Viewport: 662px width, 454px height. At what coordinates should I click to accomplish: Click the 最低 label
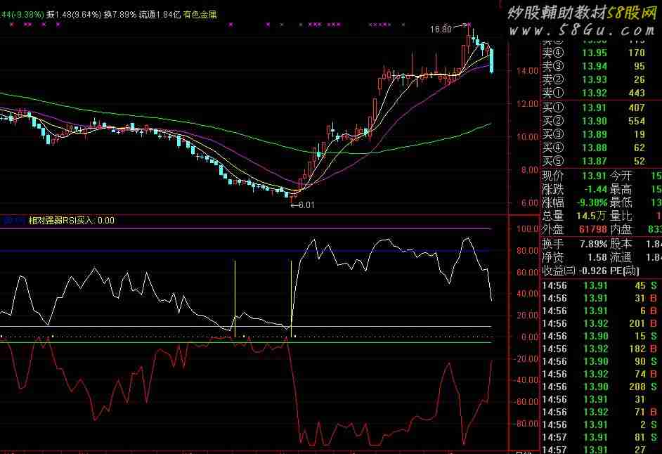click(x=621, y=202)
